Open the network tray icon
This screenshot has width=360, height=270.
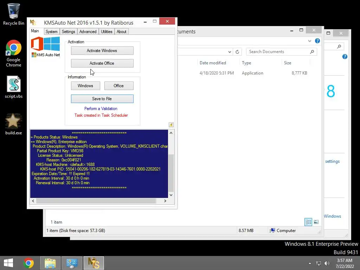(319, 263)
